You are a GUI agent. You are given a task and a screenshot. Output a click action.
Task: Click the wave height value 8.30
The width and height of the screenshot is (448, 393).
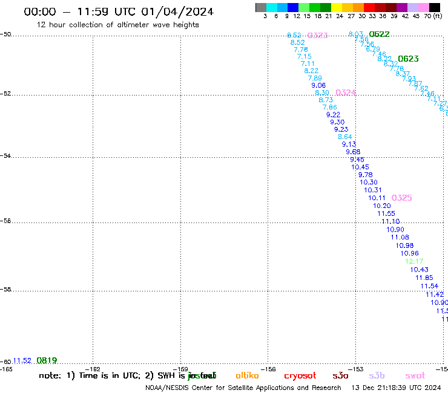(322, 93)
